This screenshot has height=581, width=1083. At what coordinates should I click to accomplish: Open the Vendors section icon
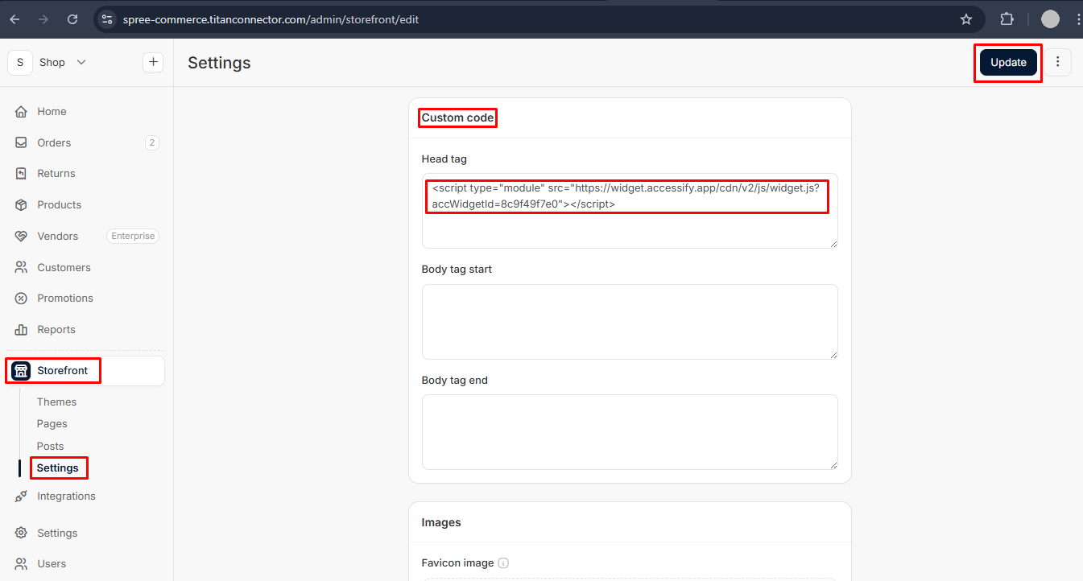click(x=22, y=236)
